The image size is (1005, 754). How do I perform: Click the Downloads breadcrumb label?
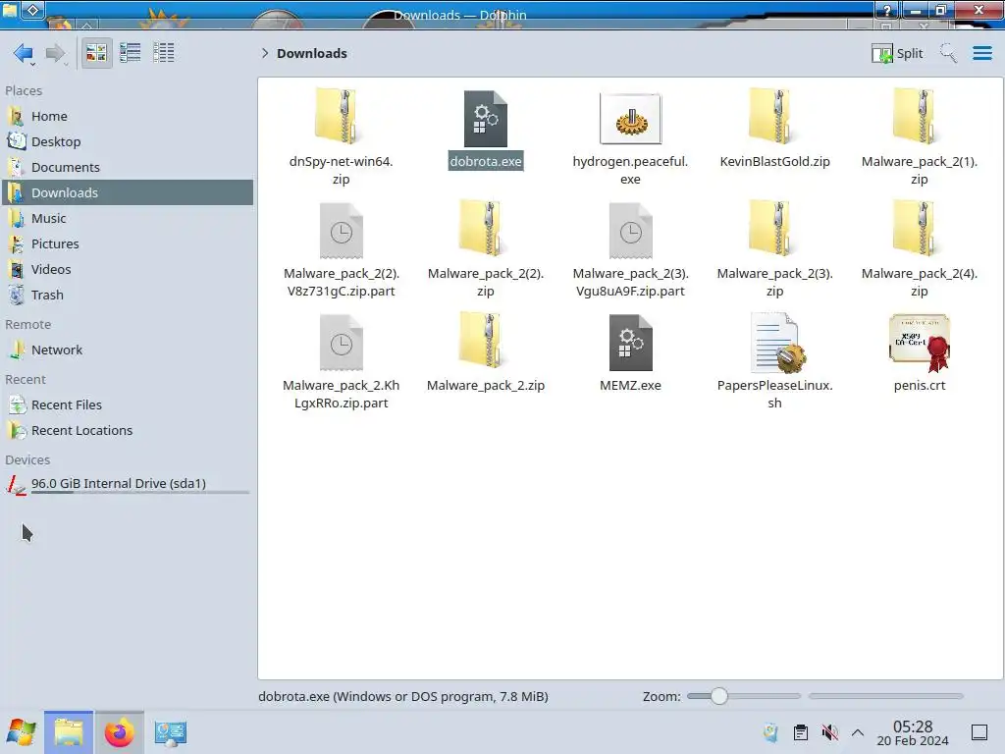312,53
